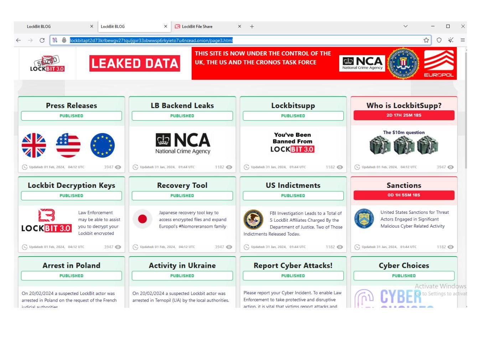Click the Japan flag icon in Recovery Tool
Viewport: 481px width, 338px height.
[143, 219]
